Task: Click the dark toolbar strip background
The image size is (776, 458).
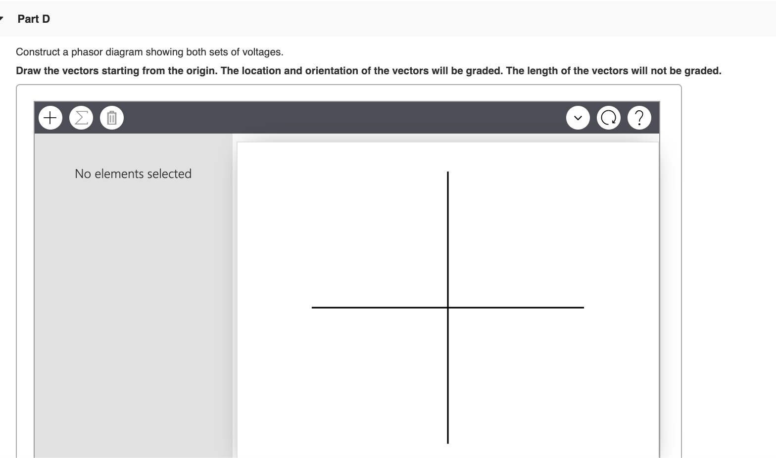Action: [346, 118]
